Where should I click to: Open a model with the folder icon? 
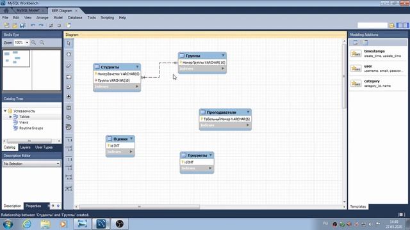[x=15, y=26]
